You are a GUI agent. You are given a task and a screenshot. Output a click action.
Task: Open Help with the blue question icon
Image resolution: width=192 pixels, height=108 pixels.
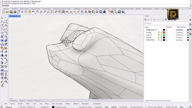coord(123,12)
